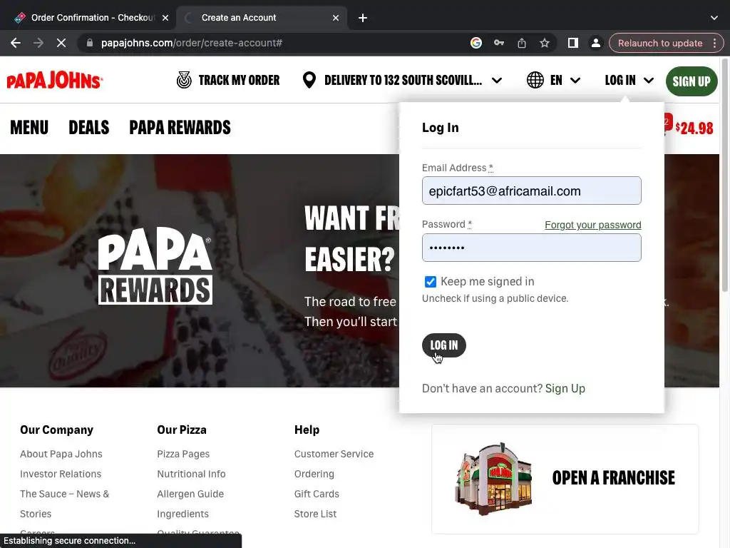The width and height of the screenshot is (730, 548).
Task: Open PAPA REWARDS navigation item
Action: pyautogui.click(x=180, y=128)
